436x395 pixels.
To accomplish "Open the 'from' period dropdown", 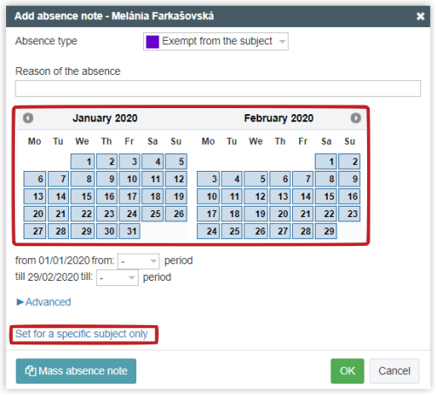I will click(139, 262).
